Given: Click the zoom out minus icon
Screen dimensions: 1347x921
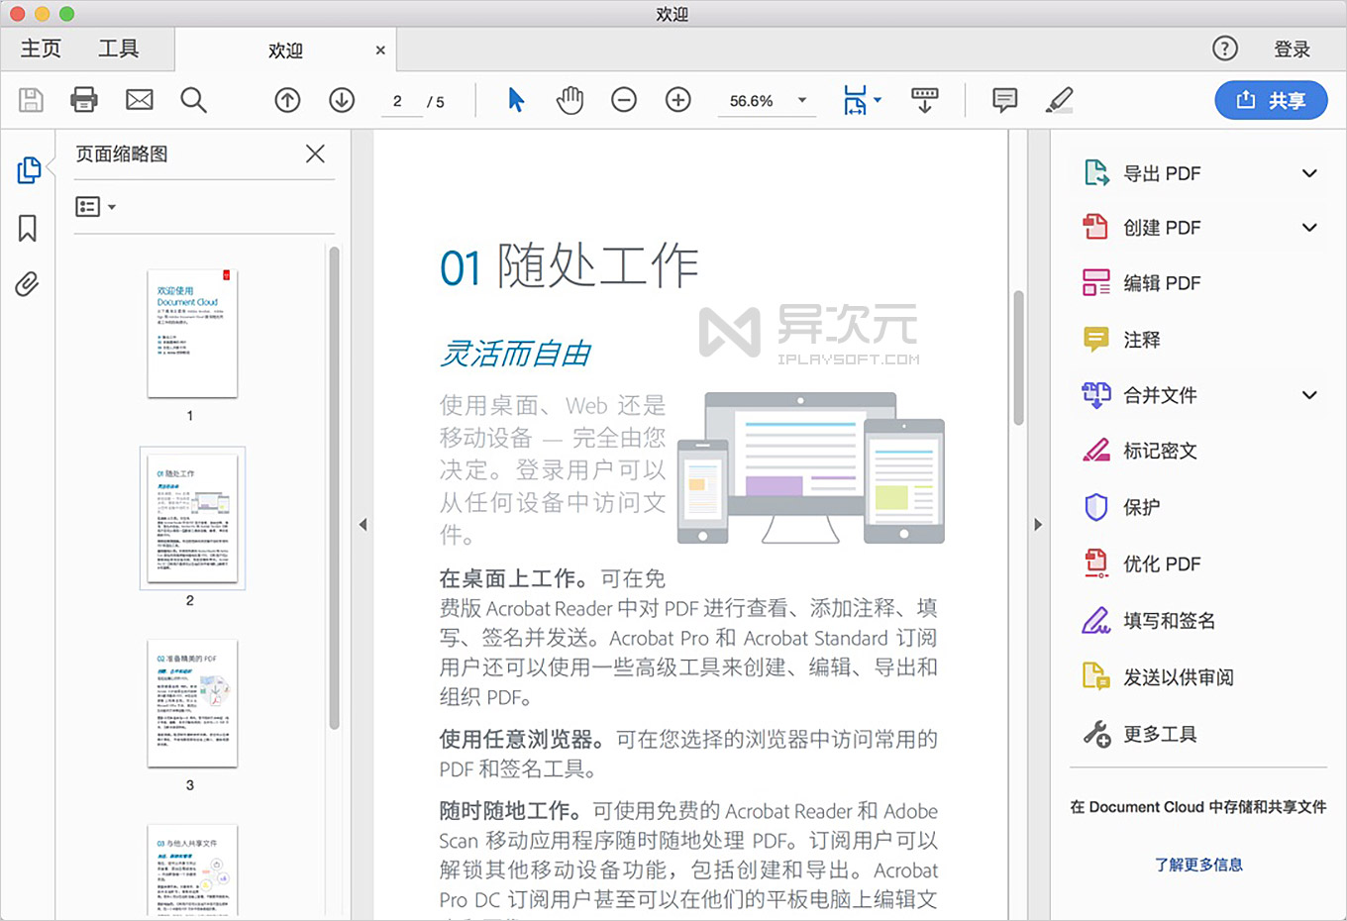Looking at the screenshot, I should [624, 100].
